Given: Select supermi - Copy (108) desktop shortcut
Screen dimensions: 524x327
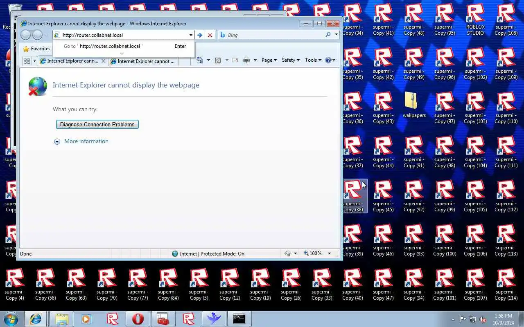Looking at the screenshot, I should click(x=506, y=20).
